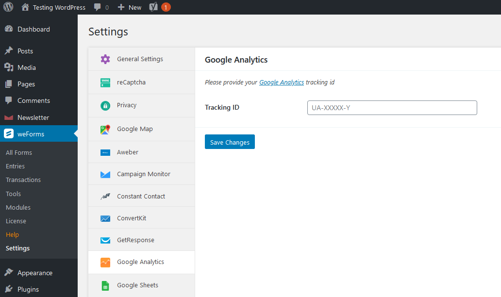This screenshot has height=297, width=501.
Task: Open Google Sheets settings via its icon
Action: [x=105, y=285]
